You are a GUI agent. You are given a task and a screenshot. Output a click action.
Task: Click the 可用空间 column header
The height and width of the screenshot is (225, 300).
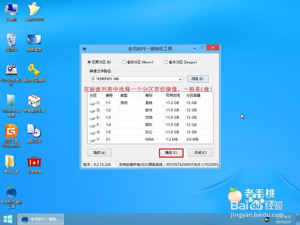click(x=174, y=95)
